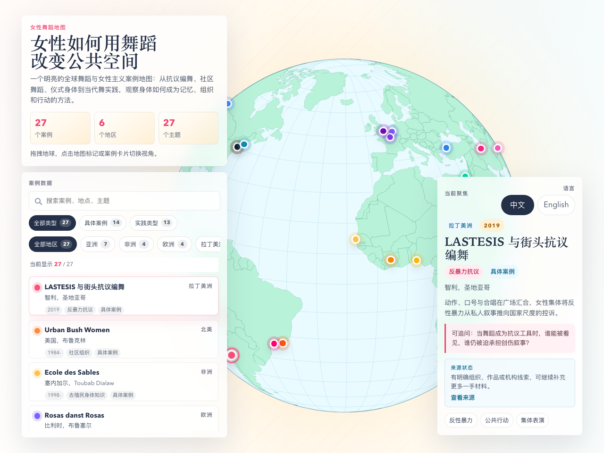604x453 pixels.
Task: Click the pink 反暴力抗议 badge under the heading
Action: (x=464, y=272)
